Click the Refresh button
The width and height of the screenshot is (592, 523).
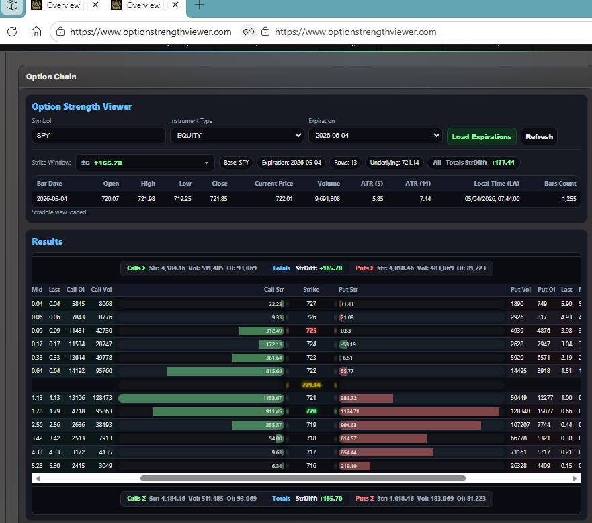[539, 136]
